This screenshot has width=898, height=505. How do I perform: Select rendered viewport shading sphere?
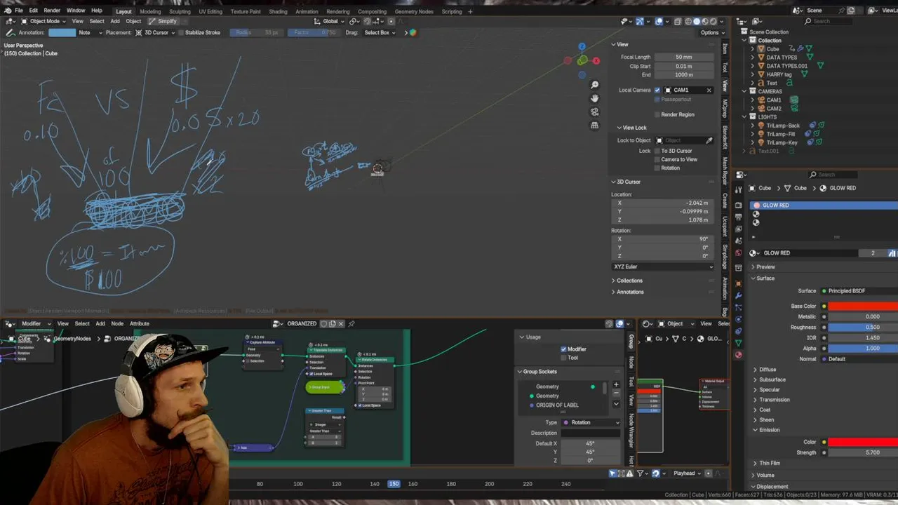pyautogui.click(x=713, y=21)
